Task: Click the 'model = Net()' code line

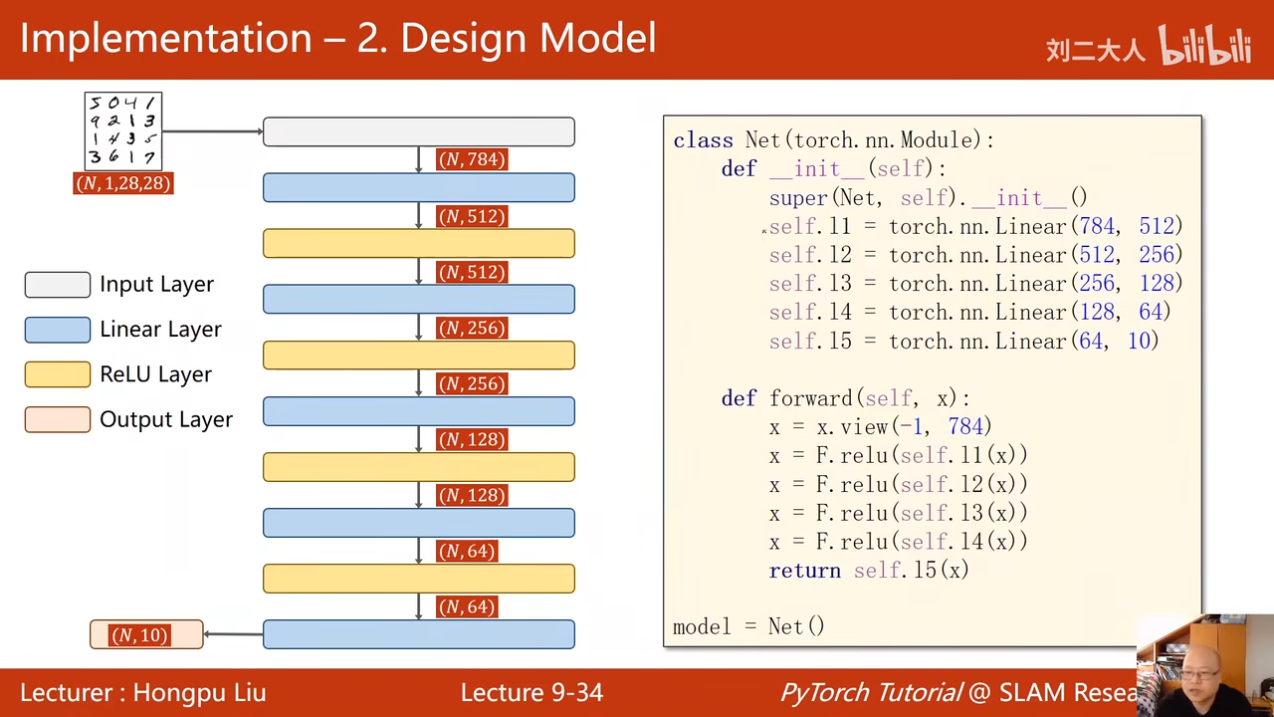Action: [748, 626]
